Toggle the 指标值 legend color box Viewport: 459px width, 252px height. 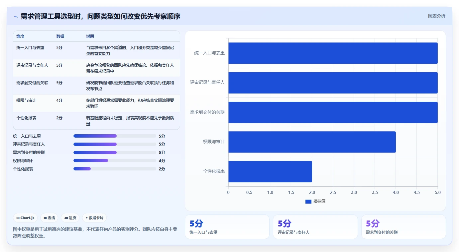click(x=308, y=201)
